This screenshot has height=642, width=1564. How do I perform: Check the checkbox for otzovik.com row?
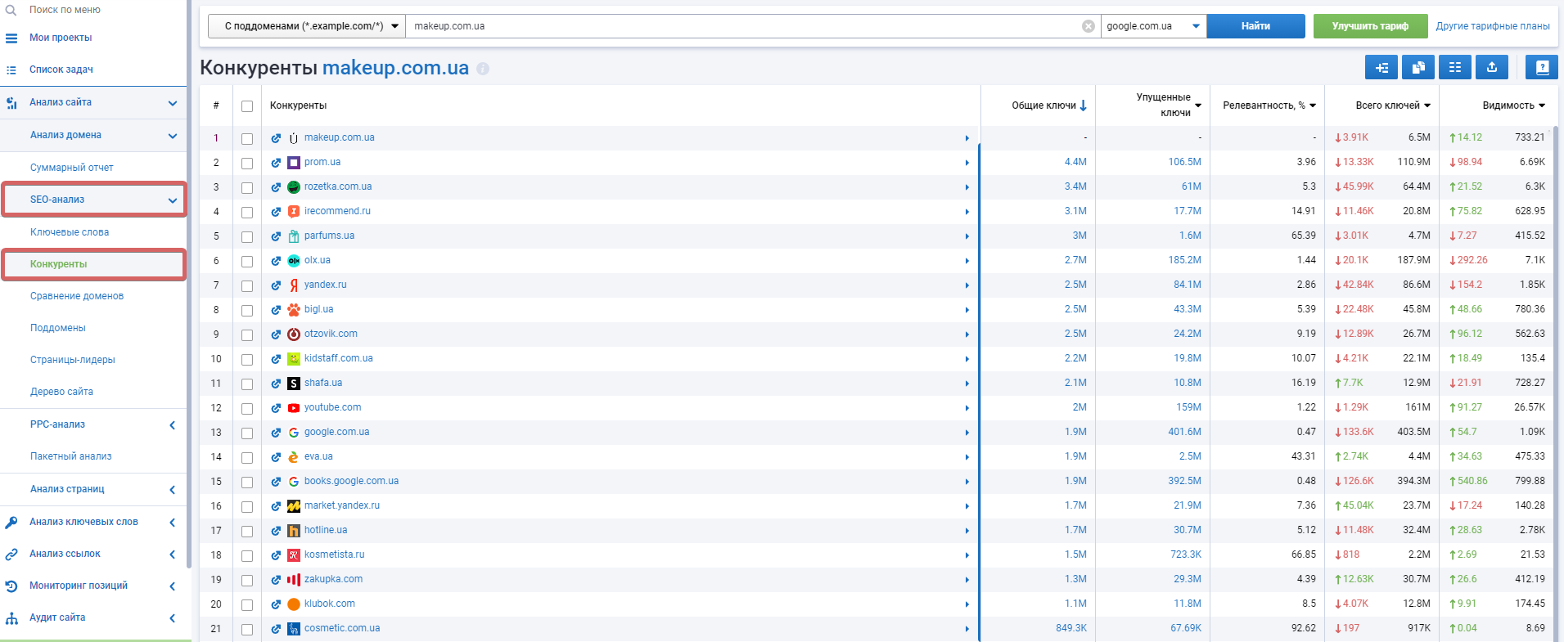[x=247, y=335]
